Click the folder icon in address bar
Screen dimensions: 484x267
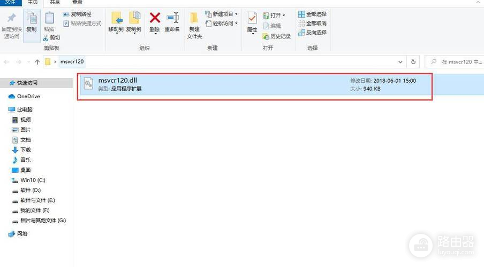(48, 61)
